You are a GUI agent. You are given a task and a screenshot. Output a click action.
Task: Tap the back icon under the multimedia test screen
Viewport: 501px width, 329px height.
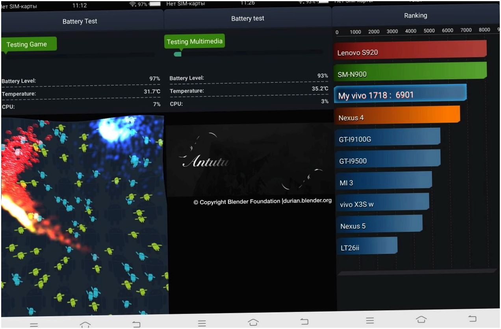(x=304, y=322)
